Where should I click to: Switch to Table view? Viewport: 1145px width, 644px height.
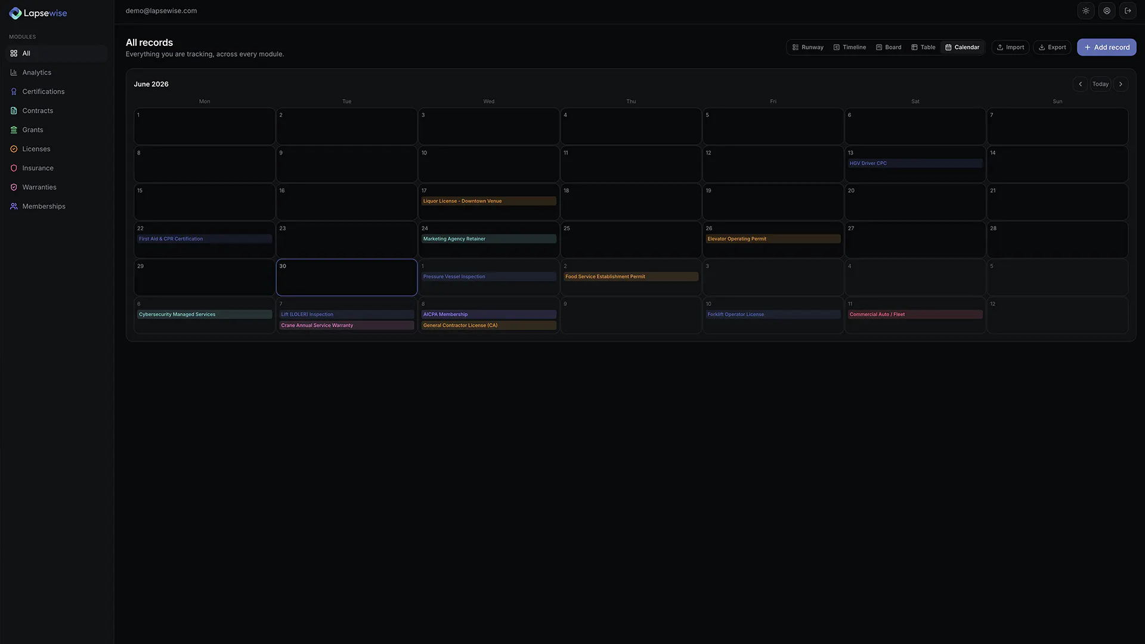pyautogui.click(x=923, y=47)
